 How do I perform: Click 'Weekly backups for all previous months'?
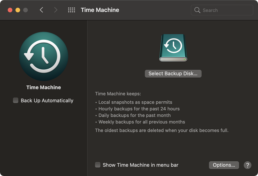pyautogui.click(x=142, y=122)
